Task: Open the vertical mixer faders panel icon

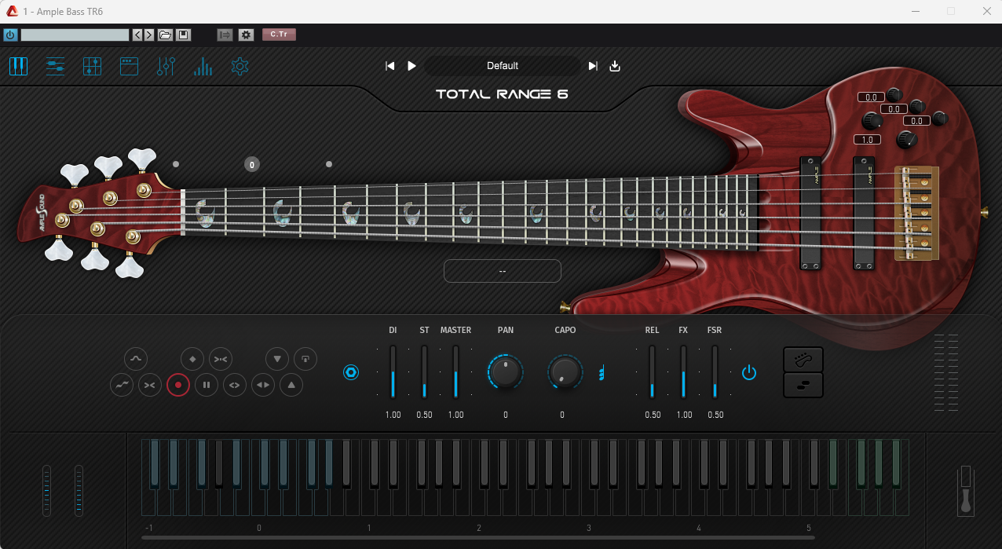Action: coord(166,67)
